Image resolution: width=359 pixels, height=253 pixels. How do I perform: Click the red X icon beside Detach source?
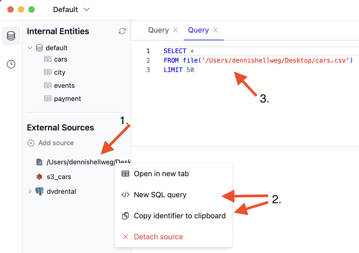click(125, 237)
